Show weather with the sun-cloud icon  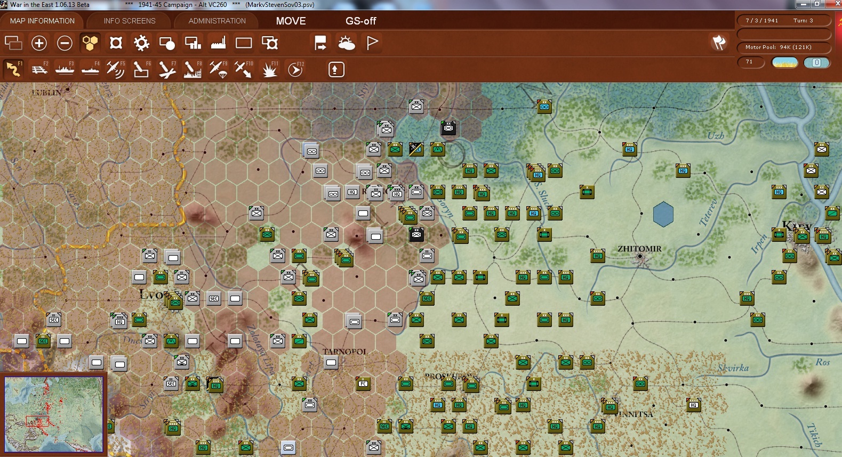[346, 43]
